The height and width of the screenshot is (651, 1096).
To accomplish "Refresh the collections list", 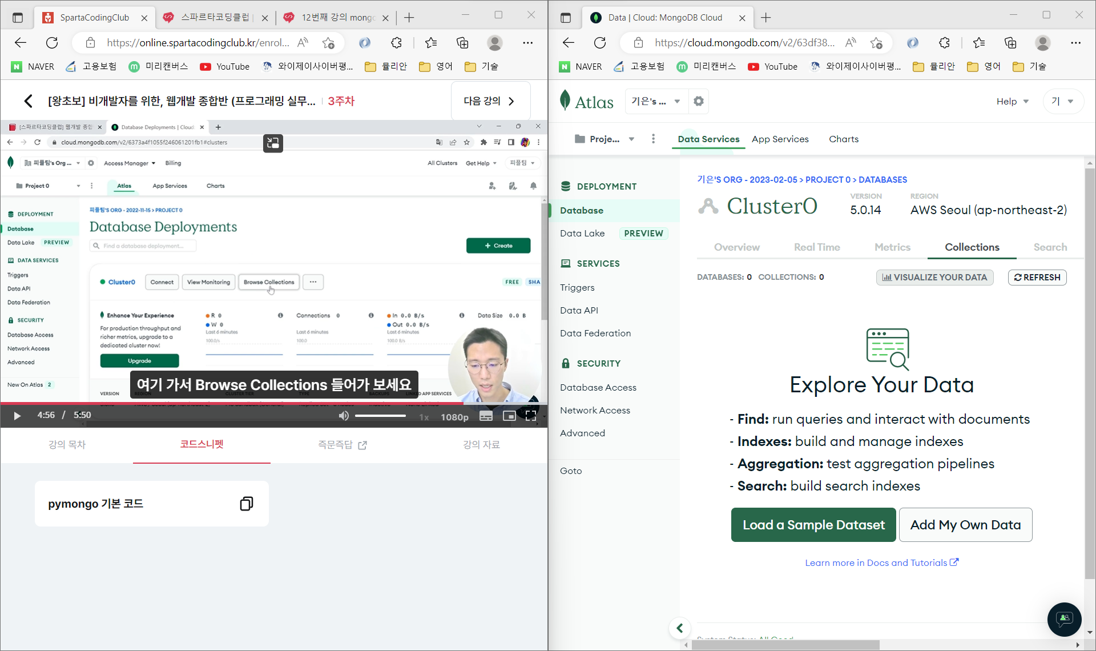I will click(x=1037, y=277).
